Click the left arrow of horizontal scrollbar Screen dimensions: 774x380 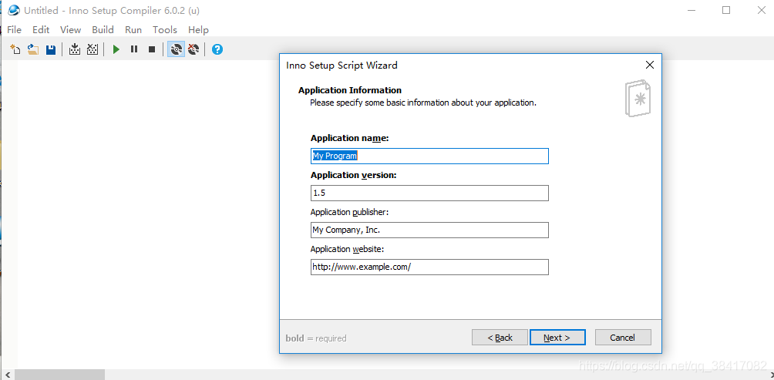[x=7, y=375]
